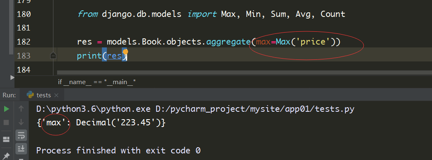Toggle the pin tab icon
The image size is (432, 160).
coord(6,156)
